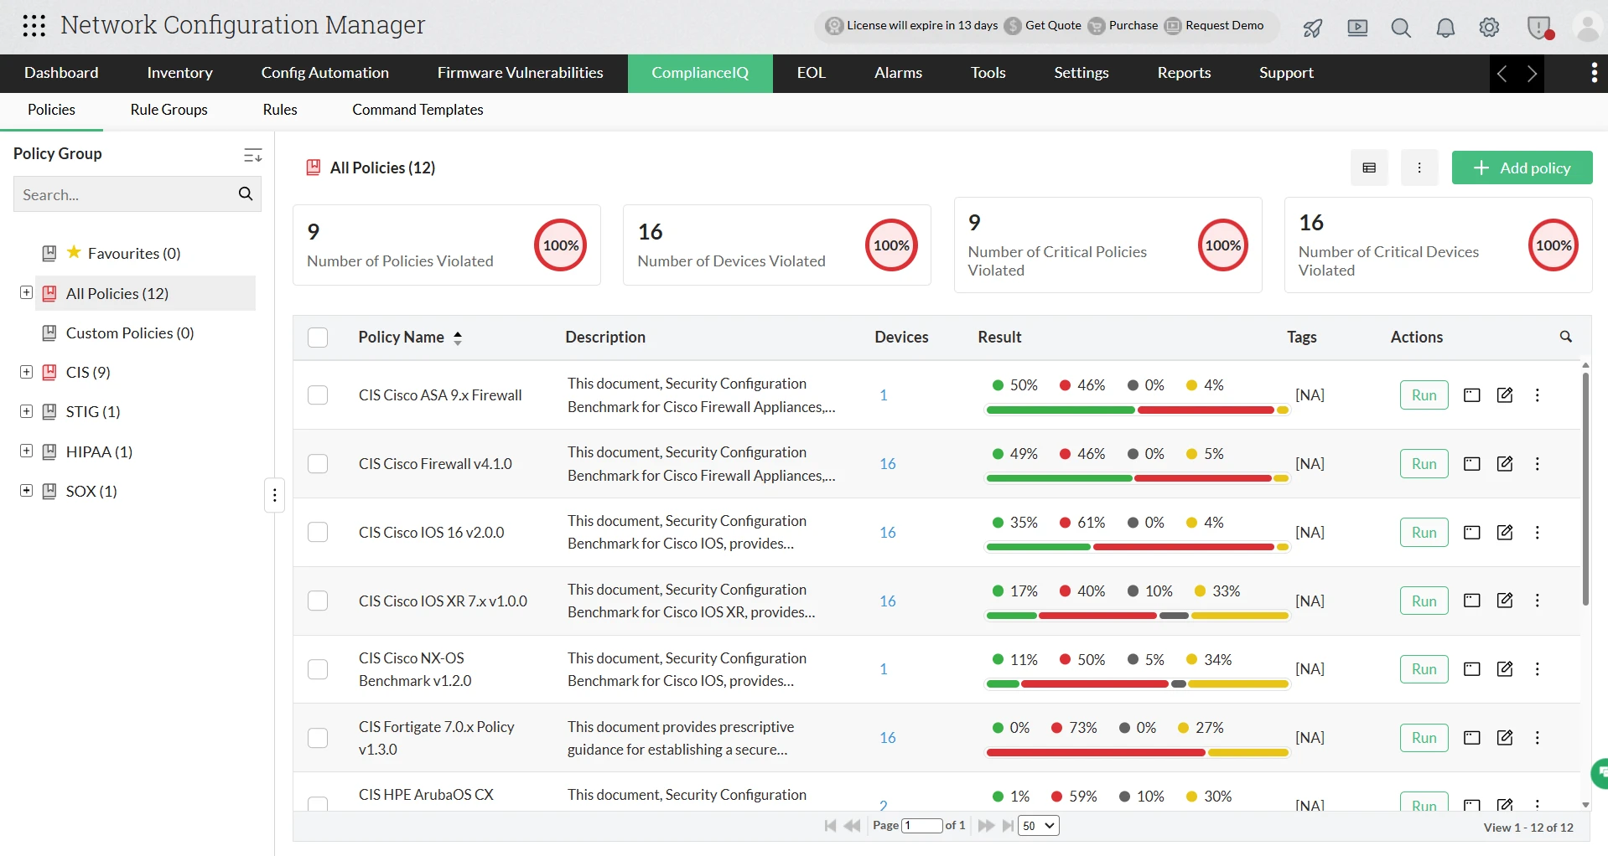Image resolution: width=1608 pixels, height=856 pixels.
Task: Edit the CIS Cisco Firewall v4.1.0 policy
Action: (1505, 463)
